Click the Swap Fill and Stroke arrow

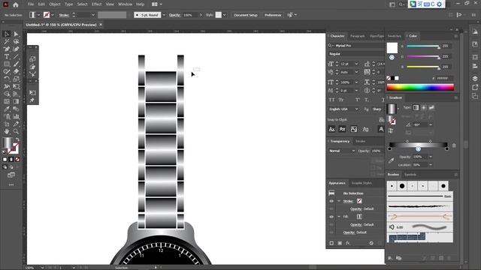point(17,139)
